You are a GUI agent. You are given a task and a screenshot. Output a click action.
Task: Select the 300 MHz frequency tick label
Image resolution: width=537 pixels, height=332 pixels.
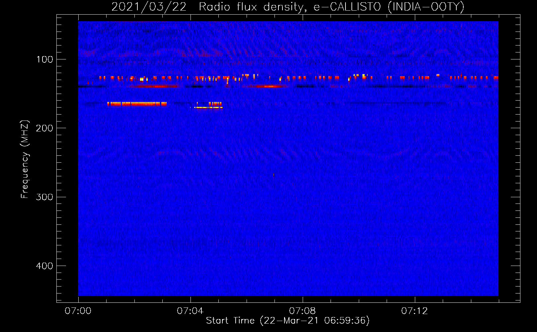coord(44,197)
